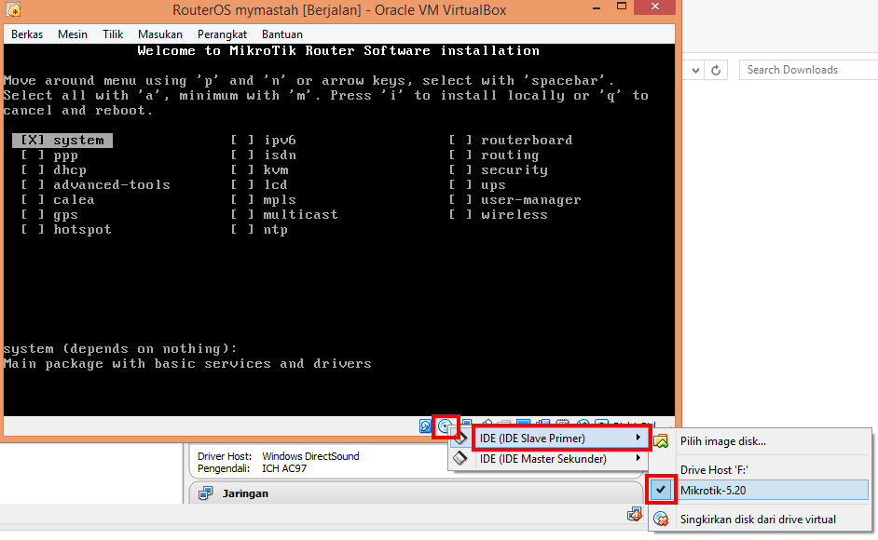Click the 'Welcome to MikroTik Router Software installation' heading

338,51
